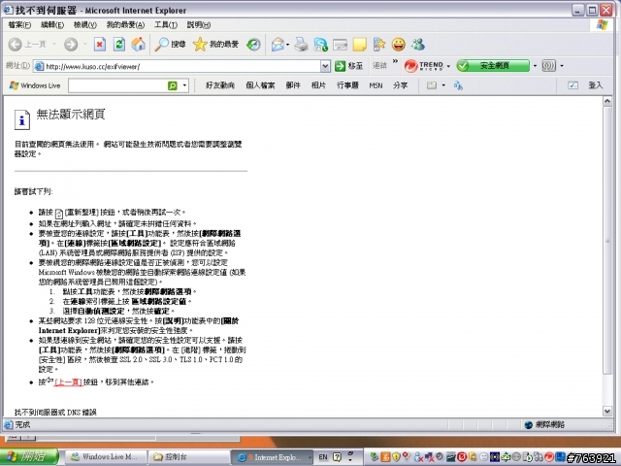Open 個人檔案 in Windows Live toolbar
Screen dimensions: 621x466
(x=260, y=85)
